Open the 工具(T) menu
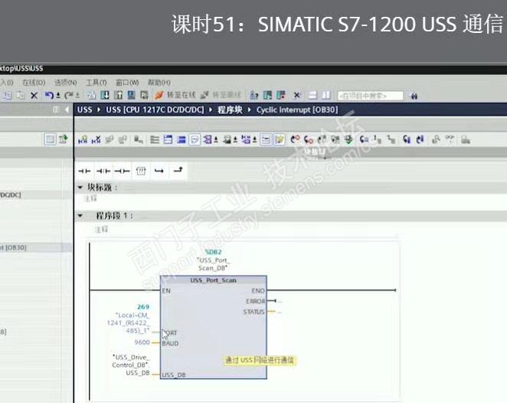 pos(96,83)
